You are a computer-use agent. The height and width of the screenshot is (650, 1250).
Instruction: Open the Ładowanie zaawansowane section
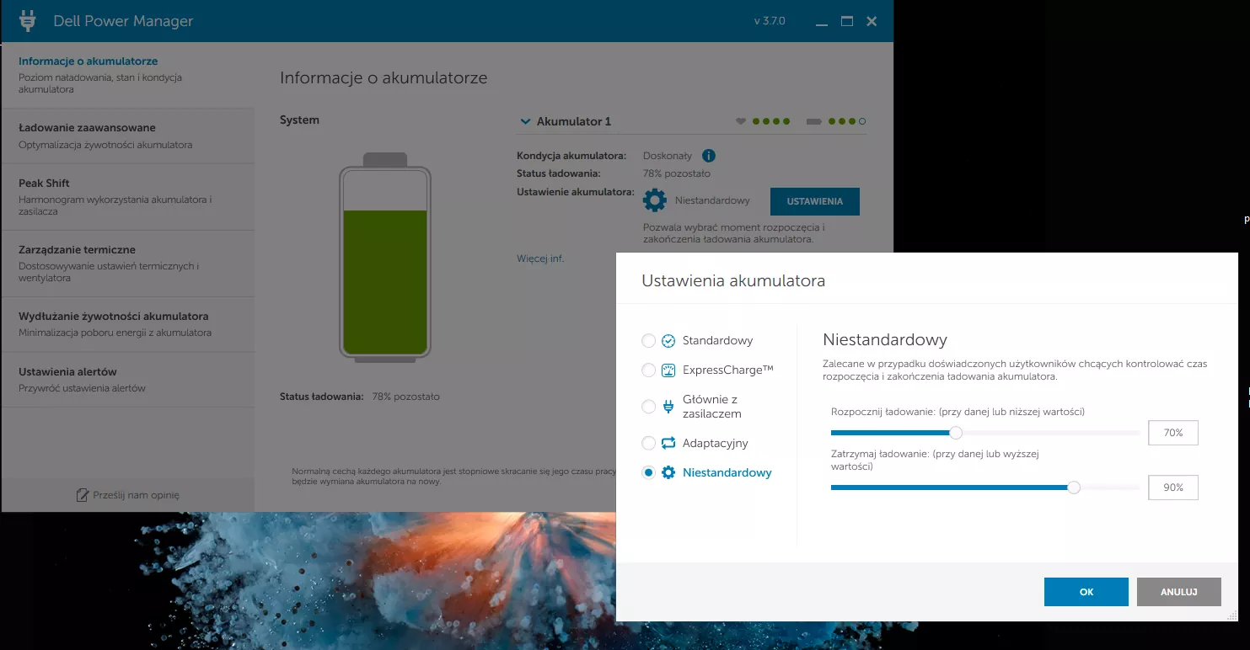[127, 136]
